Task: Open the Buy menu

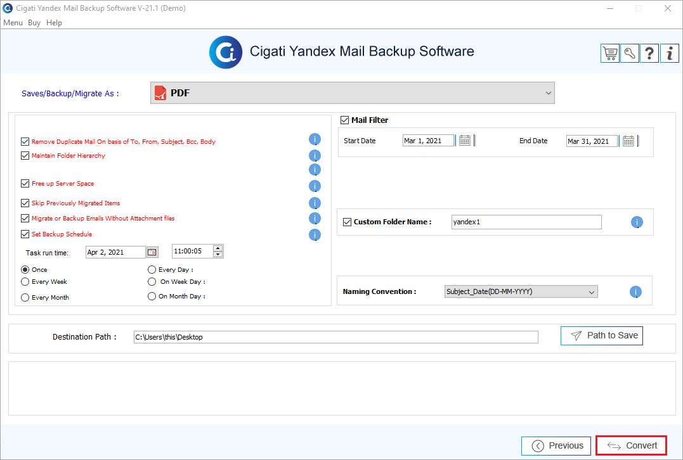Action: point(34,23)
